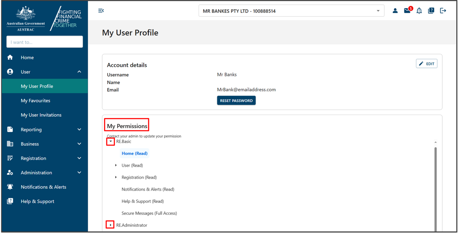The image size is (458, 233).
Task: Click the Registration label in sidebar
Action: (x=33, y=158)
